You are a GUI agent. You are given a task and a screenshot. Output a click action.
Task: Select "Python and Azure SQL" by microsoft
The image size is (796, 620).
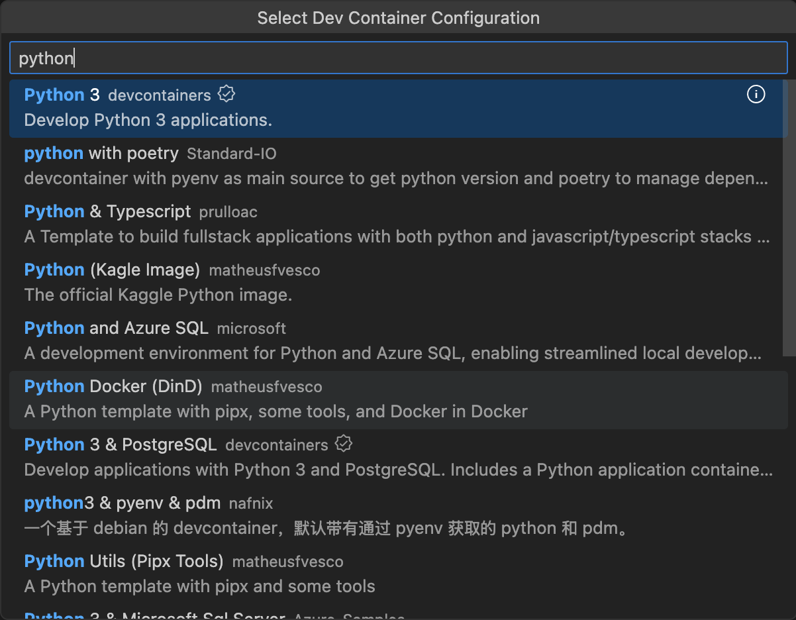(398, 341)
